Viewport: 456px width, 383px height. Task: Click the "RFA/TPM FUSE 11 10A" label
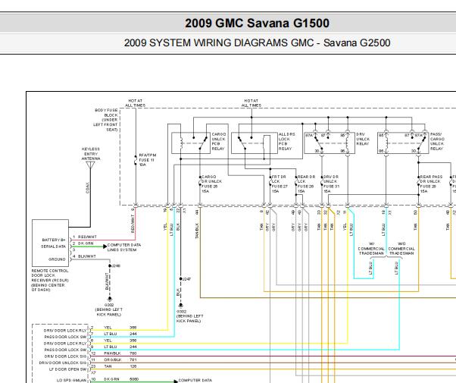coord(148,160)
